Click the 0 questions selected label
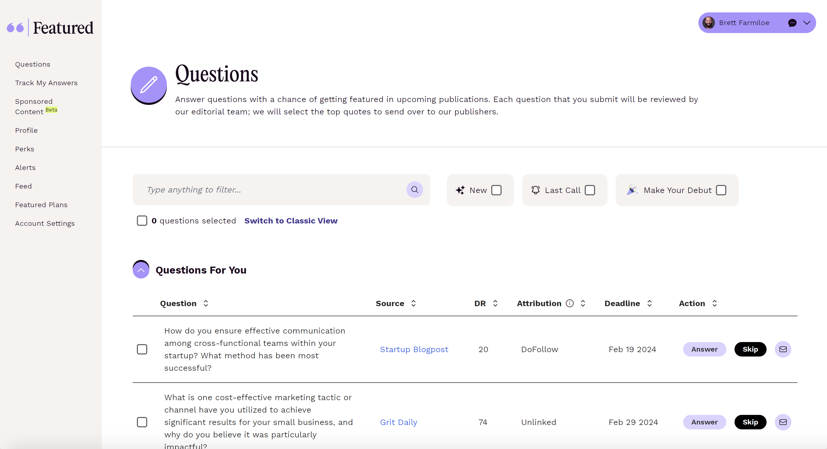The height and width of the screenshot is (449, 827). click(194, 221)
